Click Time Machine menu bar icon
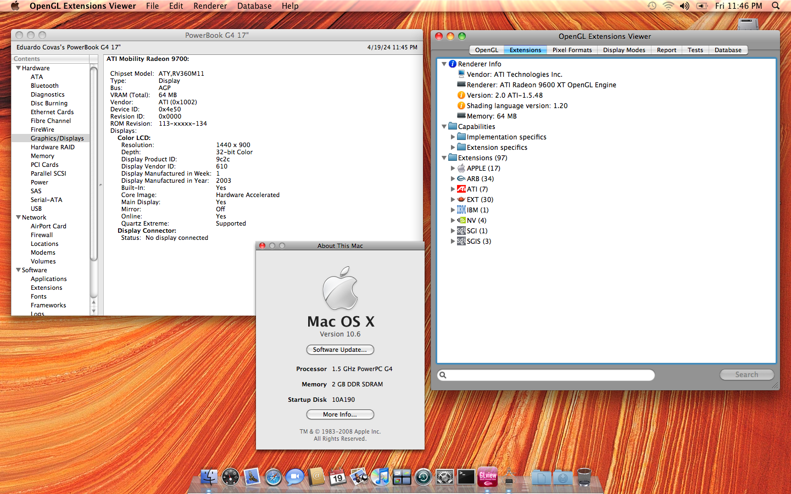The image size is (791, 494). pyautogui.click(x=651, y=5)
